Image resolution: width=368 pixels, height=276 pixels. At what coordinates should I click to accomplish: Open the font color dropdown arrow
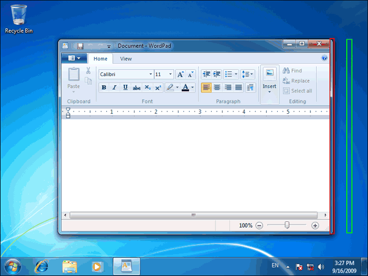click(x=193, y=87)
